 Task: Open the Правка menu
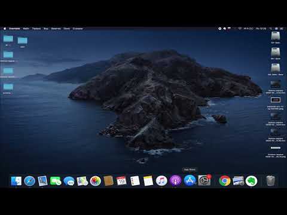coord(36,29)
